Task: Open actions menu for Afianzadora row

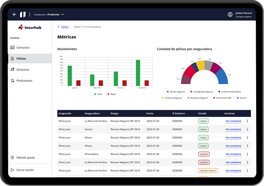Action: coord(247,154)
